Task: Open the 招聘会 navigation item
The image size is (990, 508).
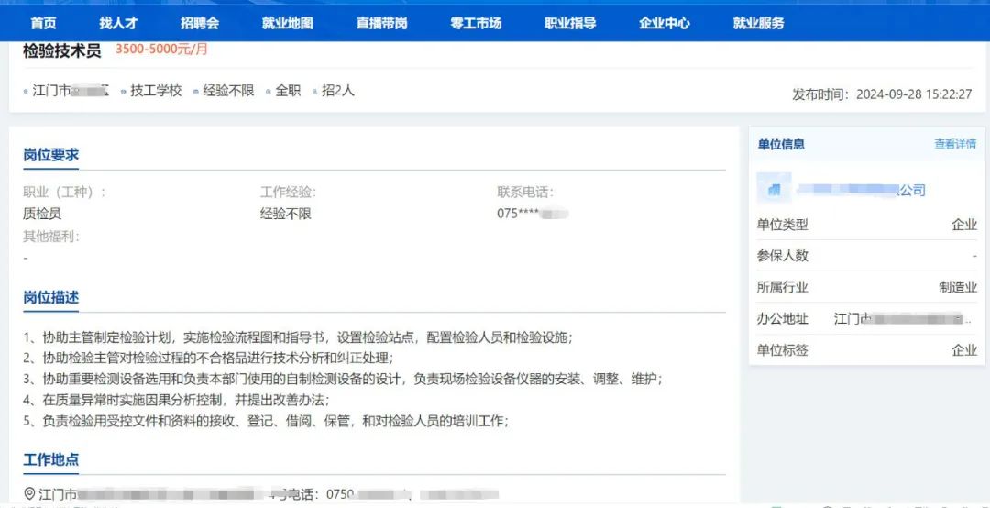Action: [199, 23]
